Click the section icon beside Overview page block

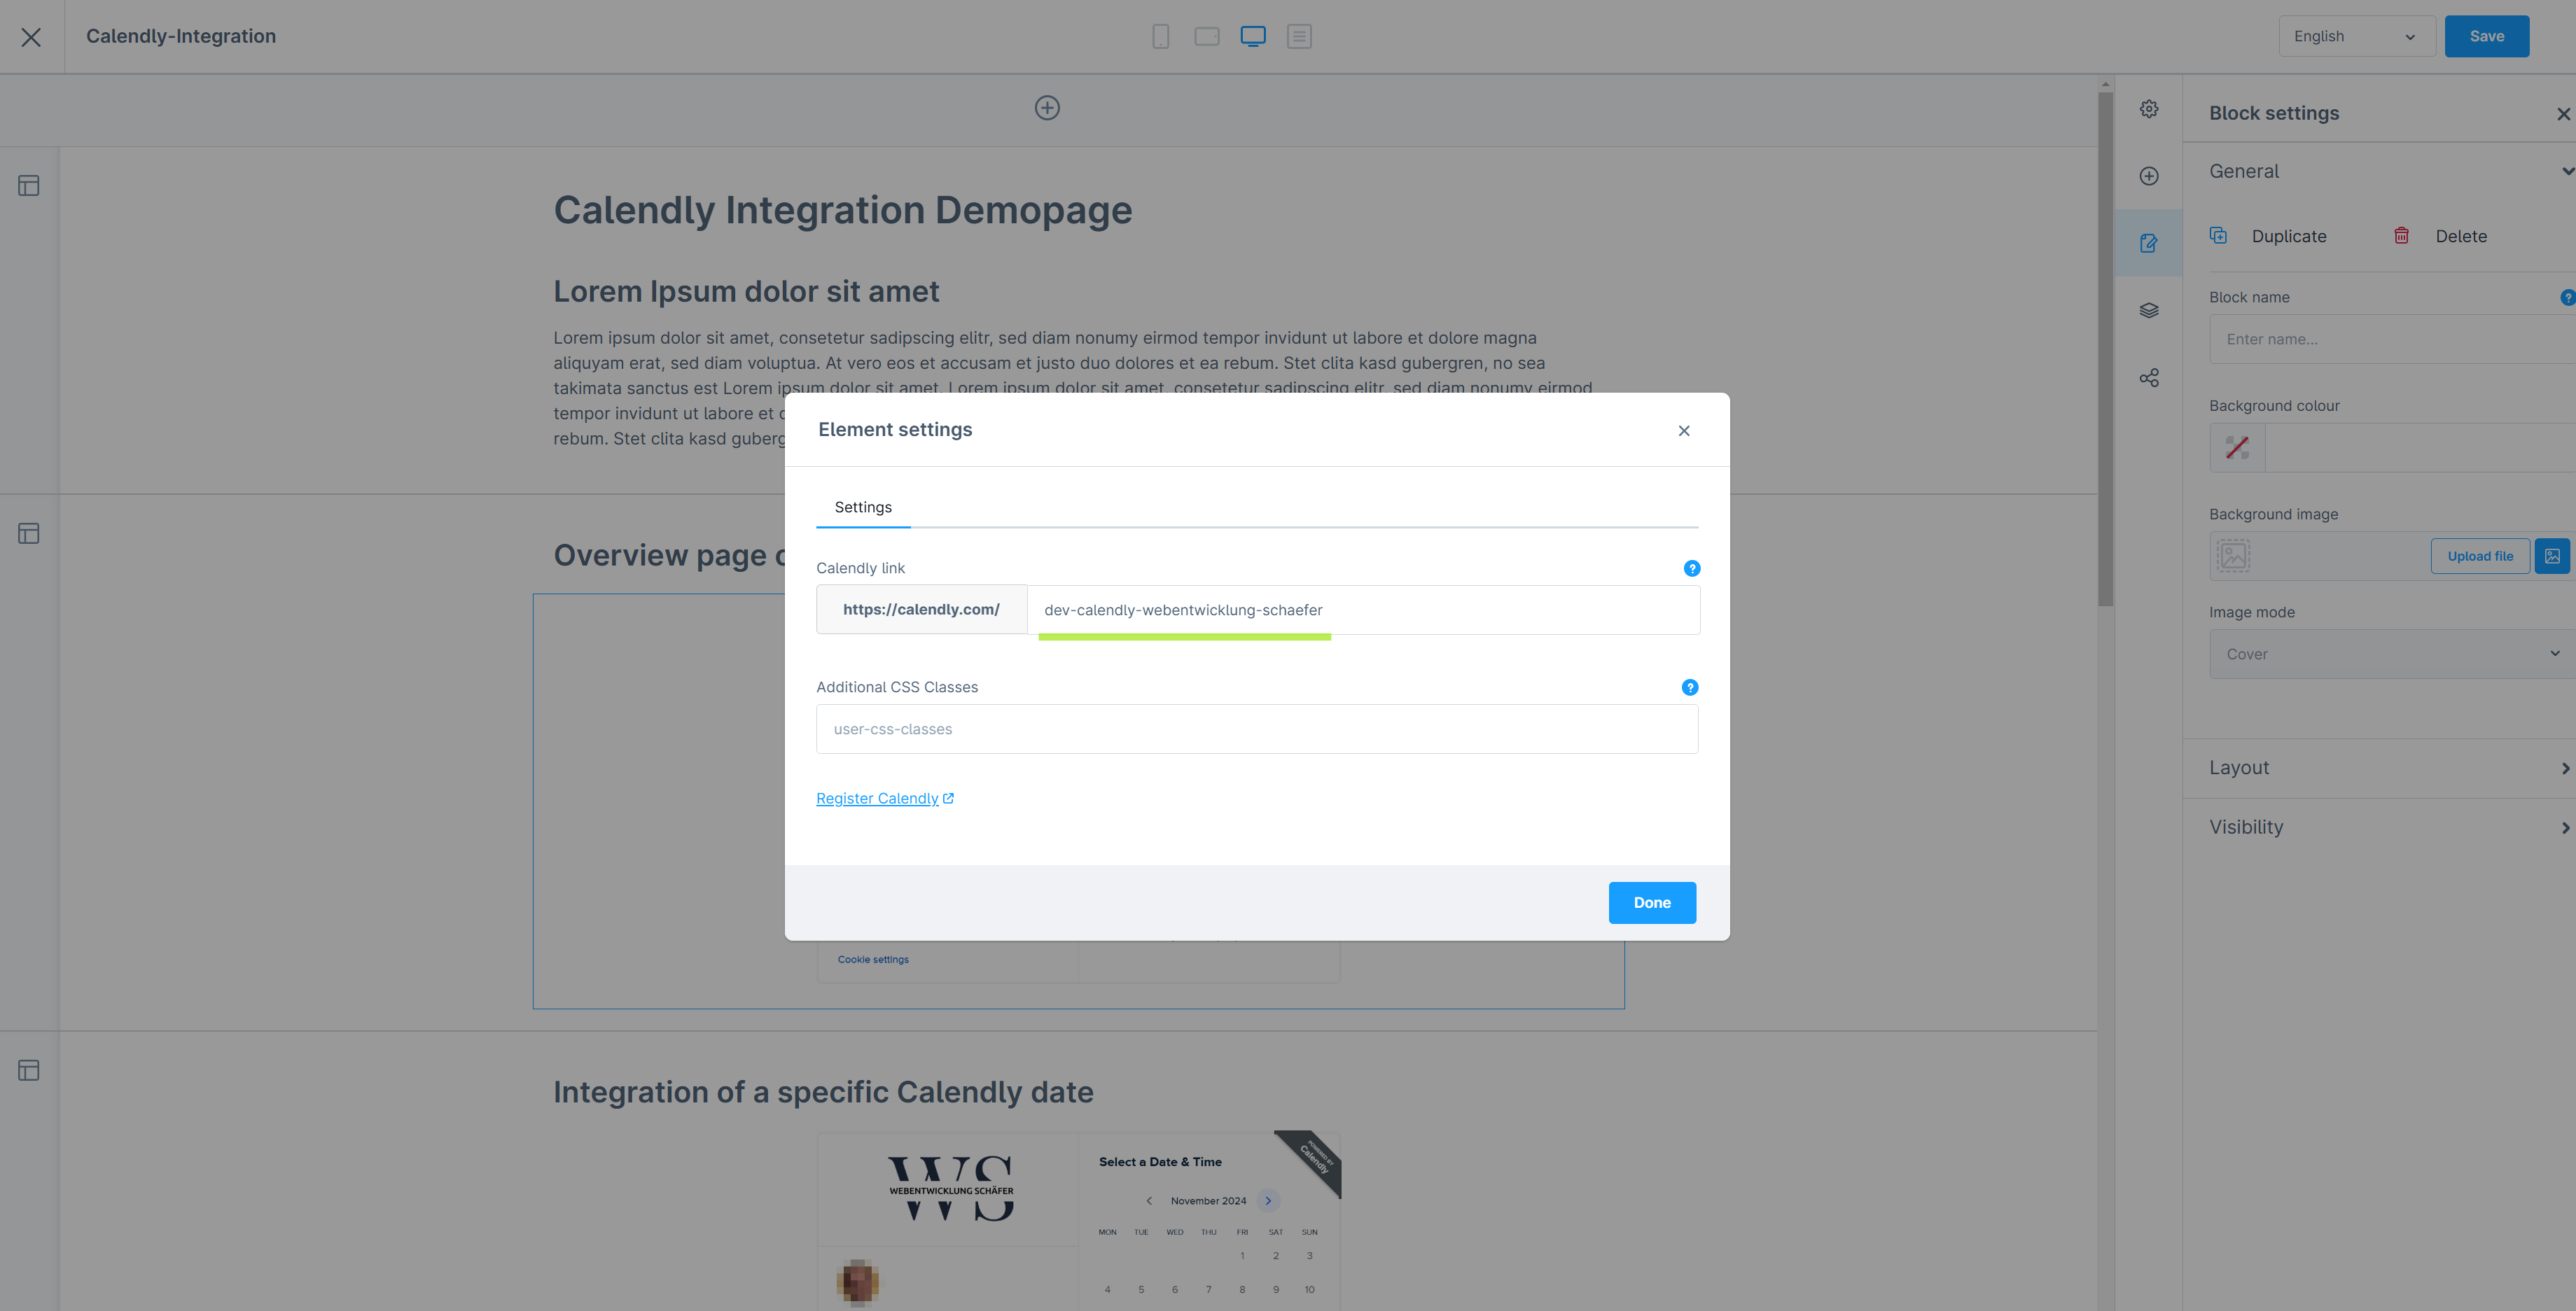[x=29, y=534]
